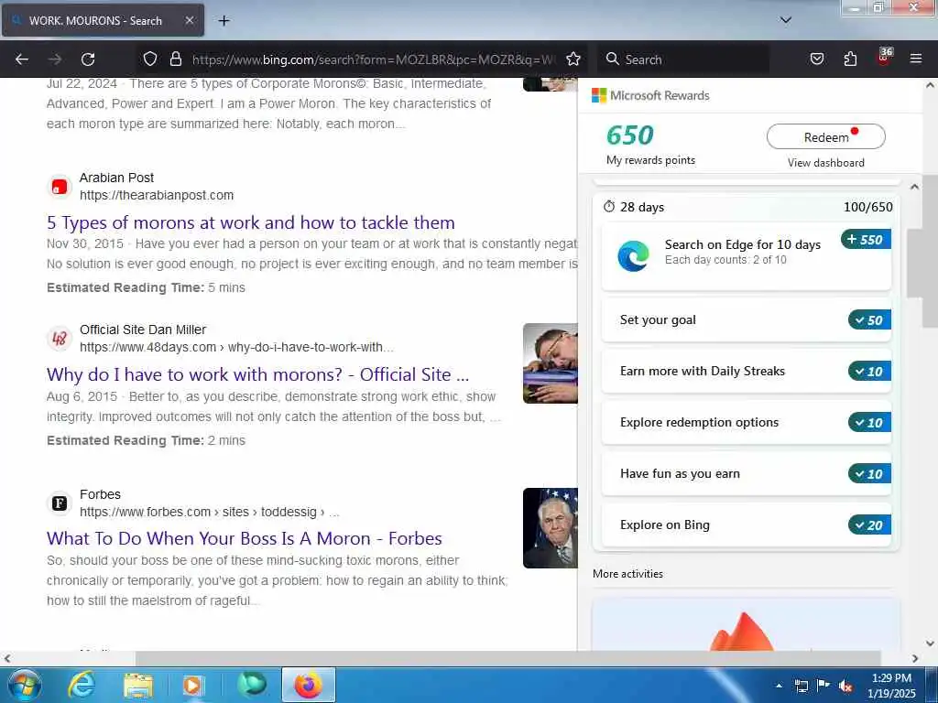Open the forbes.com sites toddessig URL
Viewport: 938px width, 703px height.
(x=210, y=513)
